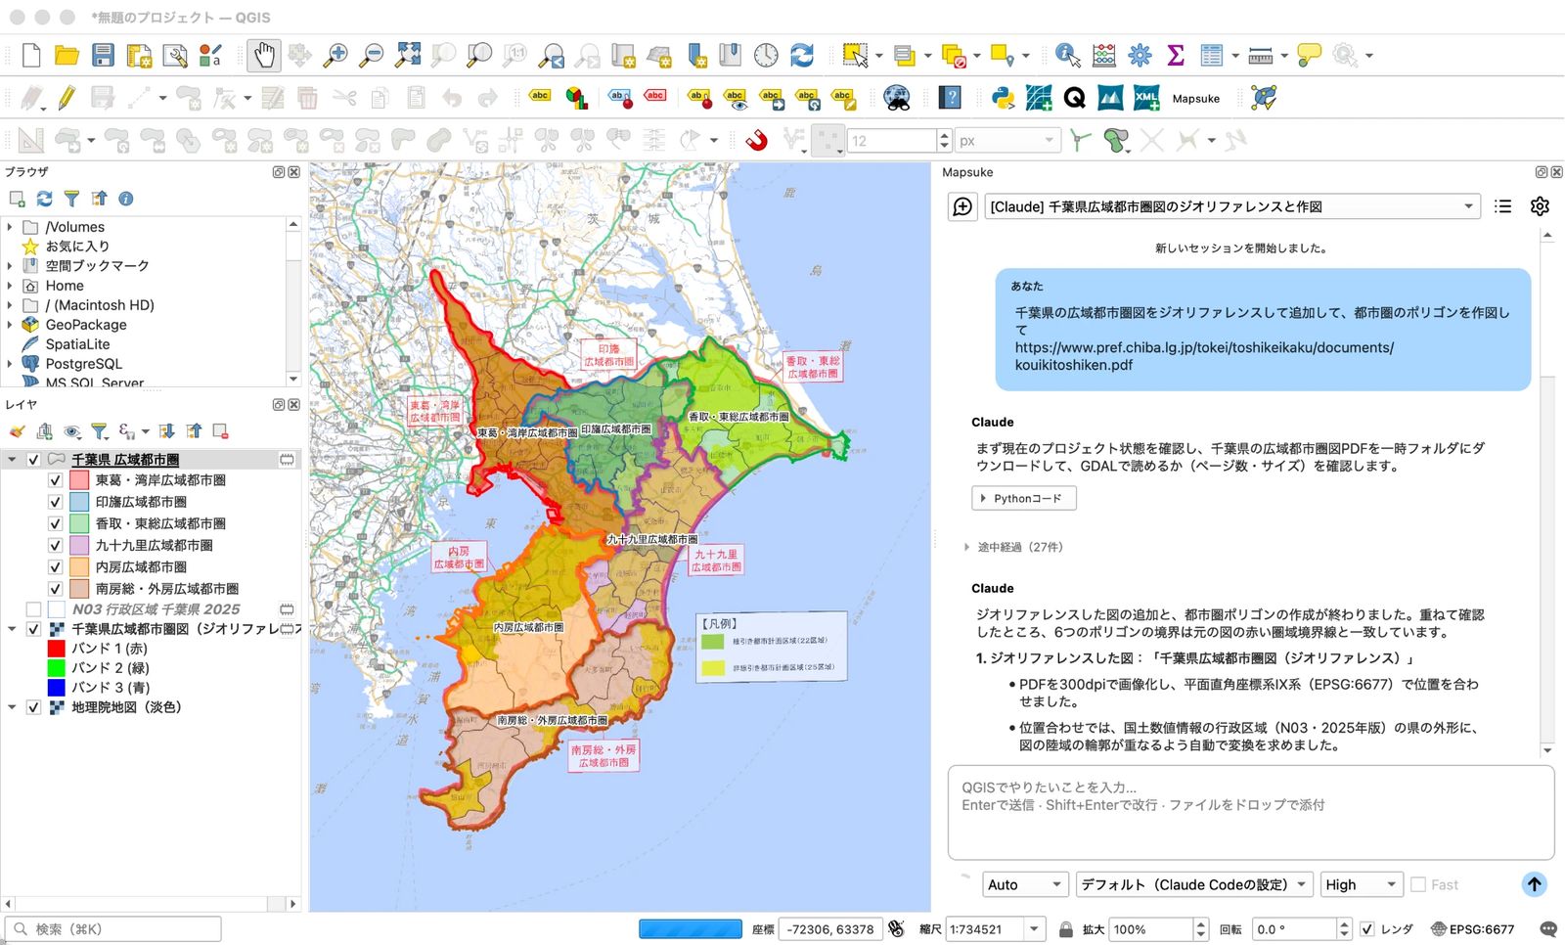This screenshot has width=1565, height=945.
Task: Open the Identify Features tool
Action: click(1068, 55)
